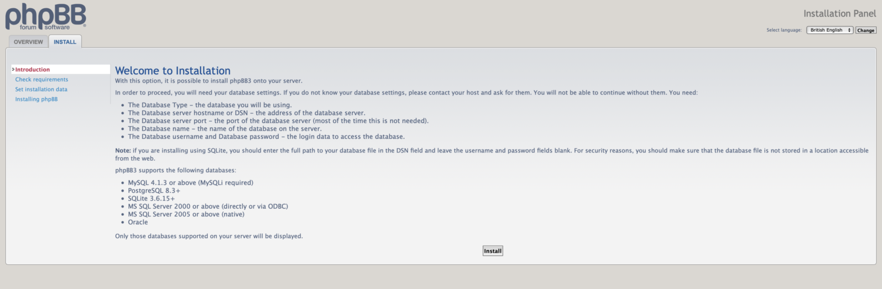
Task: Click the Welcome to Installation heading
Action: (173, 71)
